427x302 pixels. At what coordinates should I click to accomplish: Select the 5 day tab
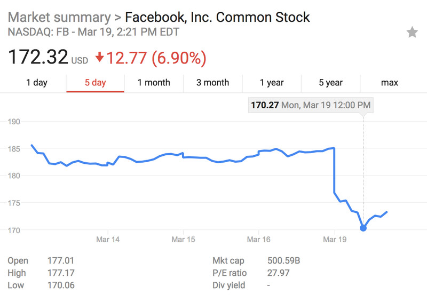point(95,83)
